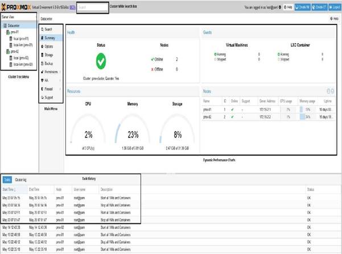Viewport: 342px width, 254px height.
Task: Click the pmx-01 node icon in tree
Action: [8, 32]
